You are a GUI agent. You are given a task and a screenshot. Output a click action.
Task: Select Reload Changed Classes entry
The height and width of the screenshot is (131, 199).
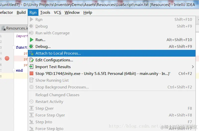tap(112, 95)
